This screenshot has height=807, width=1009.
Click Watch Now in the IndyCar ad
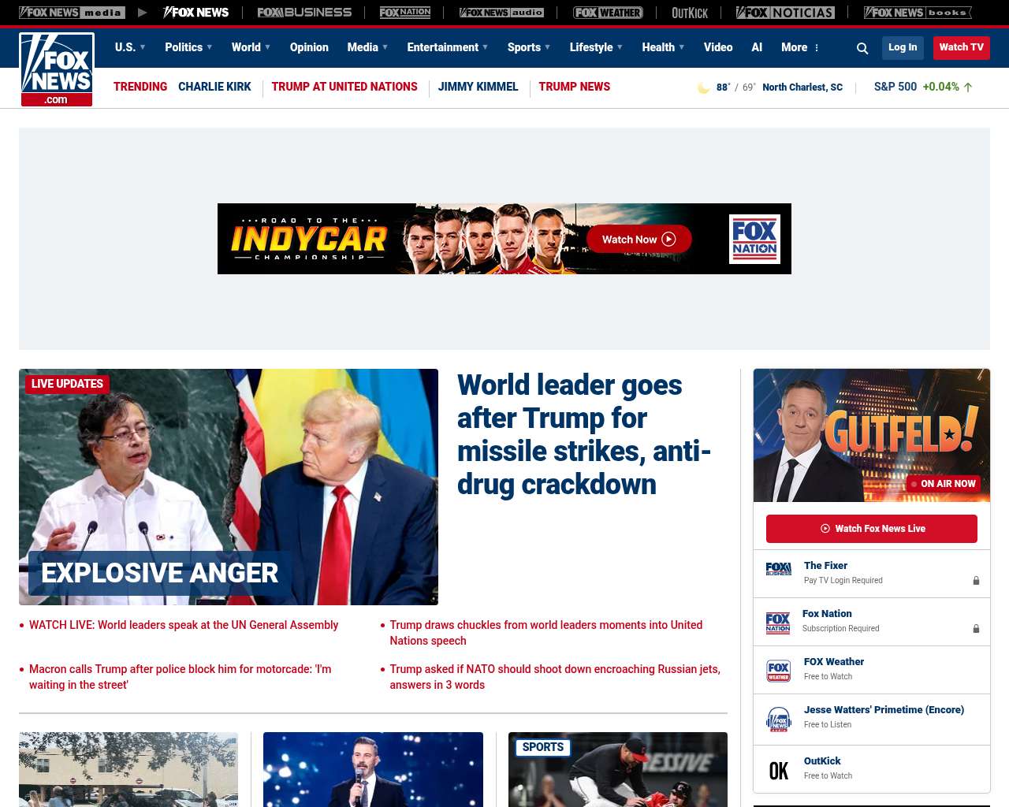coord(639,239)
